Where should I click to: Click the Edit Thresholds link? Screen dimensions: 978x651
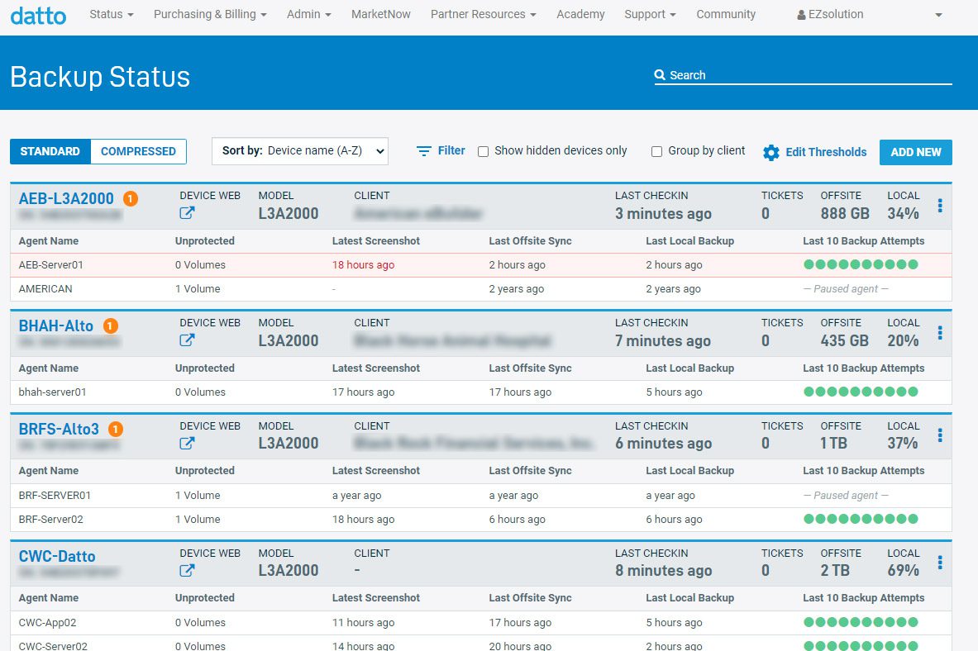point(826,152)
